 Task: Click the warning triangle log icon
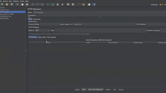coord(160,5)
